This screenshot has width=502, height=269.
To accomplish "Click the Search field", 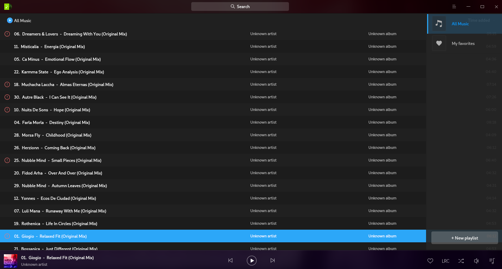I will (x=240, y=7).
